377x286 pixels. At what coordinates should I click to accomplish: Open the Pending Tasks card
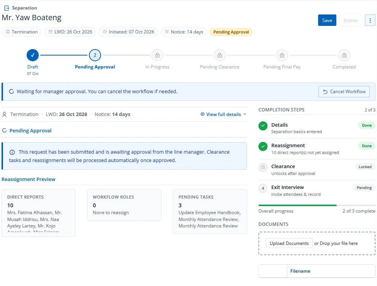210,211
